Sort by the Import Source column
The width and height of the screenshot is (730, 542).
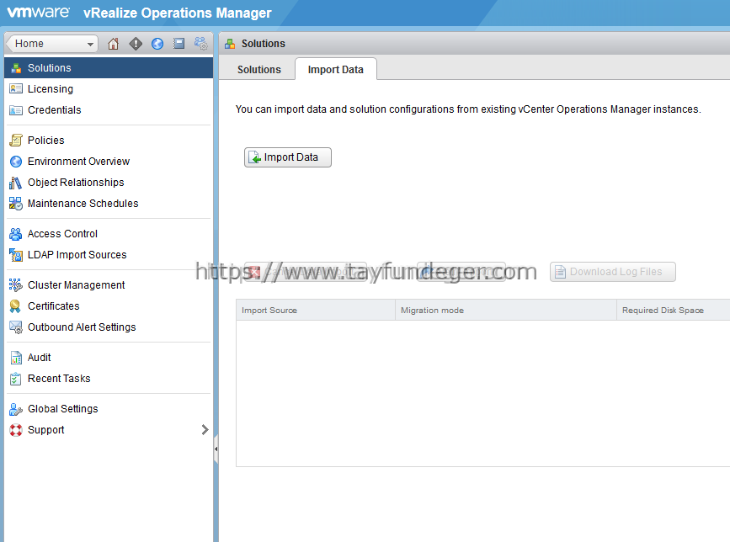pyautogui.click(x=316, y=311)
